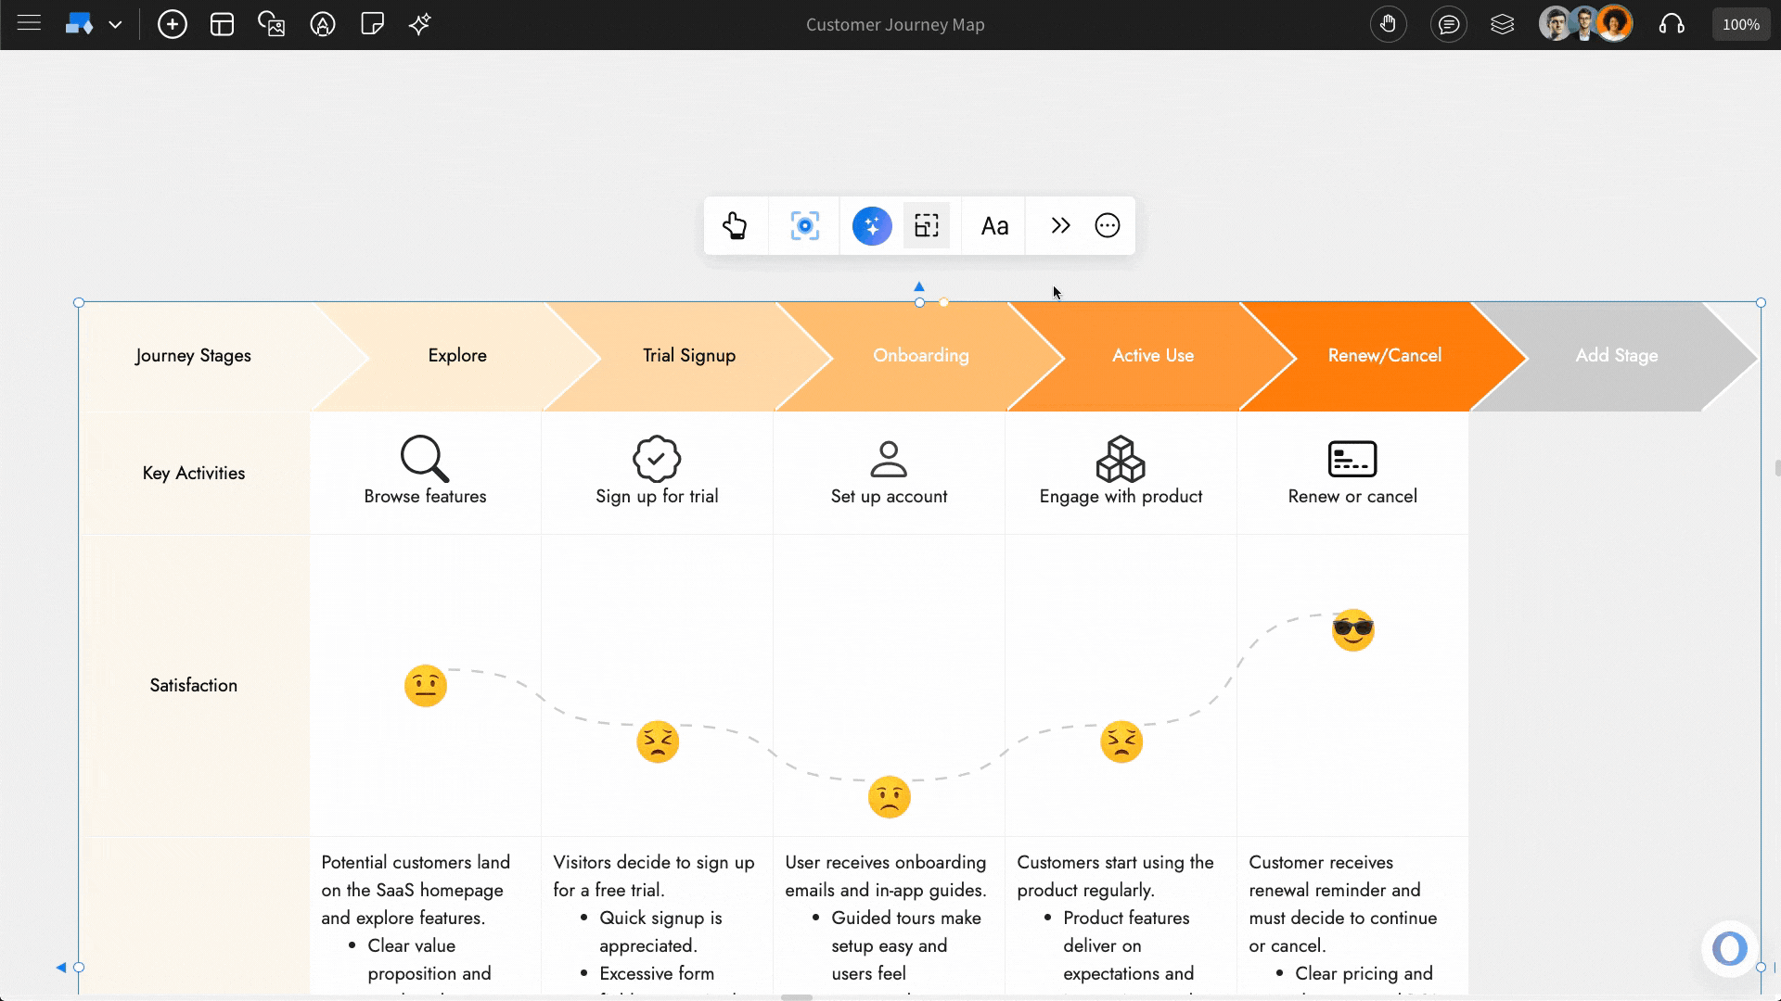This screenshot has width=1781, height=1001.
Task: Insert an image using the image icon
Action: point(272,24)
